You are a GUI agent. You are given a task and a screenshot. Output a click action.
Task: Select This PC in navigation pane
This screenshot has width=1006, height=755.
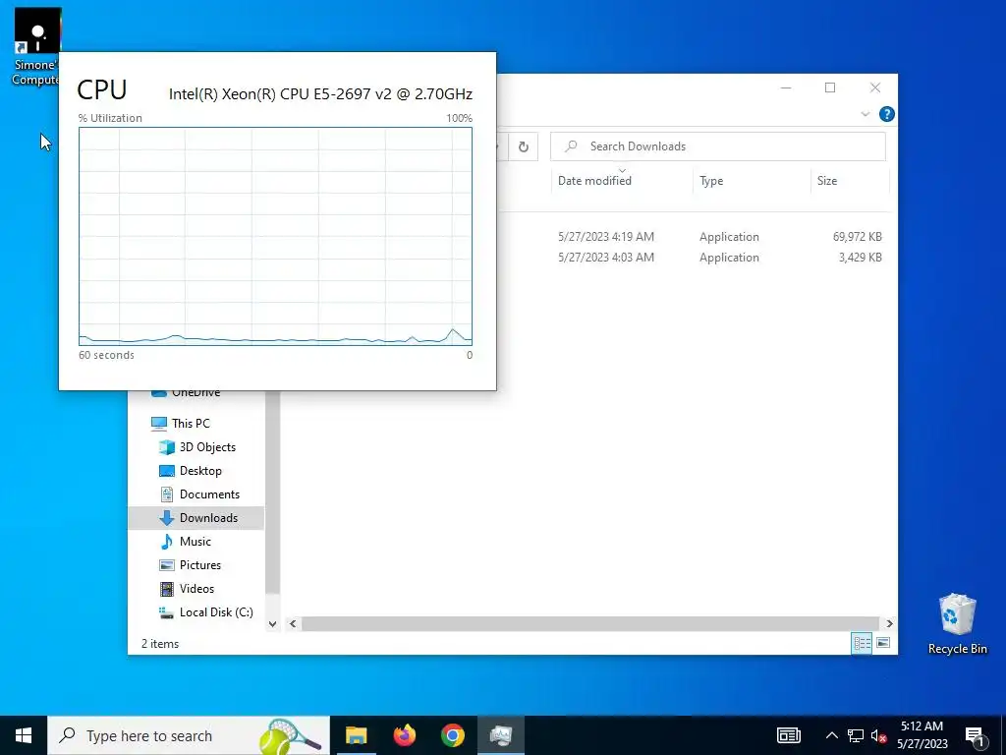point(190,423)
